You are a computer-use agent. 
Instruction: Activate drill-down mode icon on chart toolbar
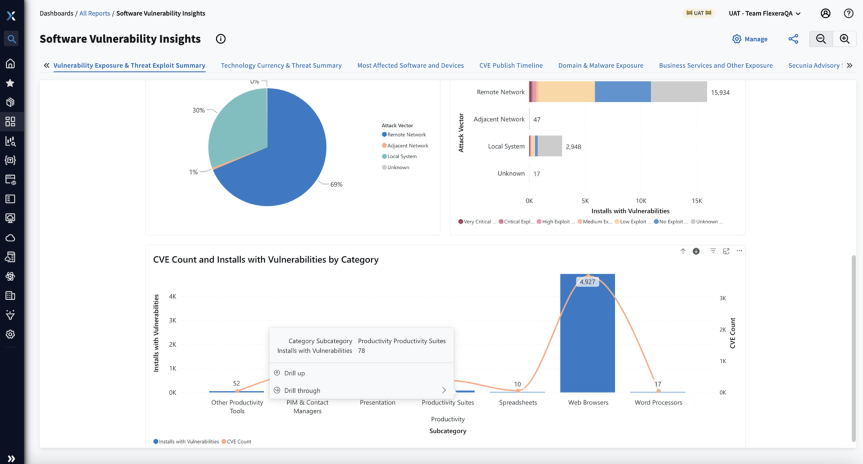696,251
